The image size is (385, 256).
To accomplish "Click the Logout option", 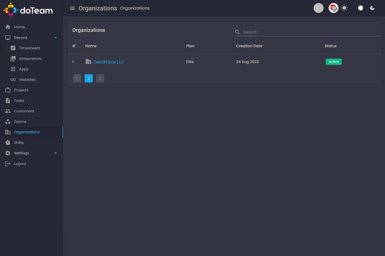I will (20, 163).
